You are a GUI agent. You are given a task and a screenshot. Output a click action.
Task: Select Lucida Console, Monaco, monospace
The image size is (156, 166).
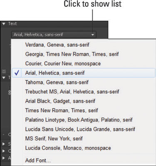click(x=68, y=148)
